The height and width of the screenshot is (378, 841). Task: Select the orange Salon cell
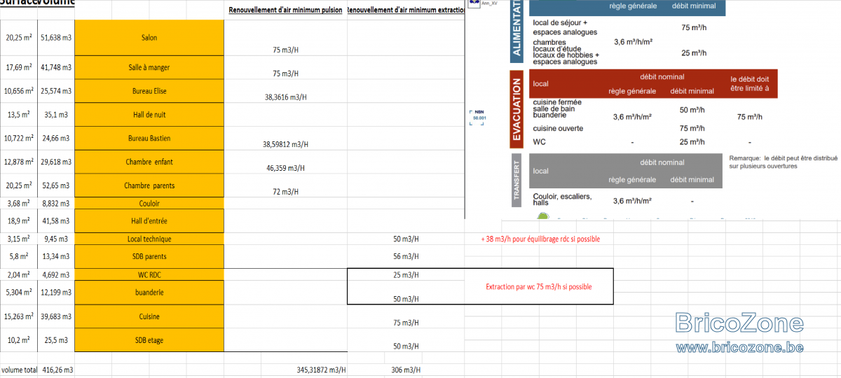click(x=149, y=38)
